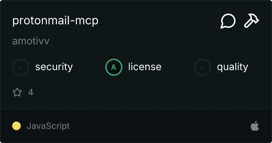Open the protonmail-mcp title
272x143 pixels.
click(55, 21)
